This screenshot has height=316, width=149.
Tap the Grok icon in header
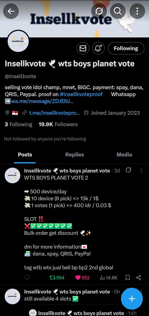(99, 11)
